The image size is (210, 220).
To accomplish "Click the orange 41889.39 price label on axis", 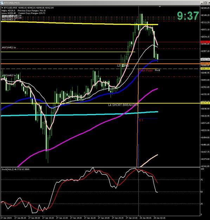I will (x=205, y=64).
